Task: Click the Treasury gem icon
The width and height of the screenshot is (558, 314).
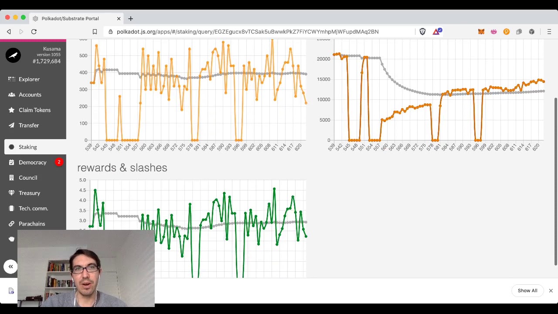Action: click(x=11, y=193)
